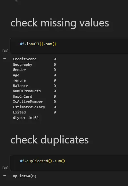Click execution count label [15]
This screenshot has width=128, height=186.
click(x=5, y=51)
